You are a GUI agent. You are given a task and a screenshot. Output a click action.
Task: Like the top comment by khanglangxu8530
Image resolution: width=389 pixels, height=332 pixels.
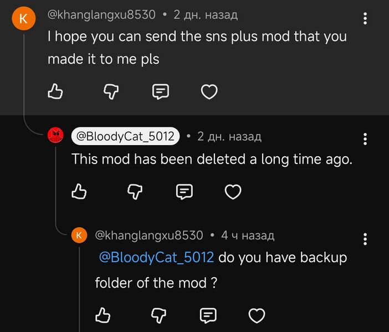(x=55, y=91)
